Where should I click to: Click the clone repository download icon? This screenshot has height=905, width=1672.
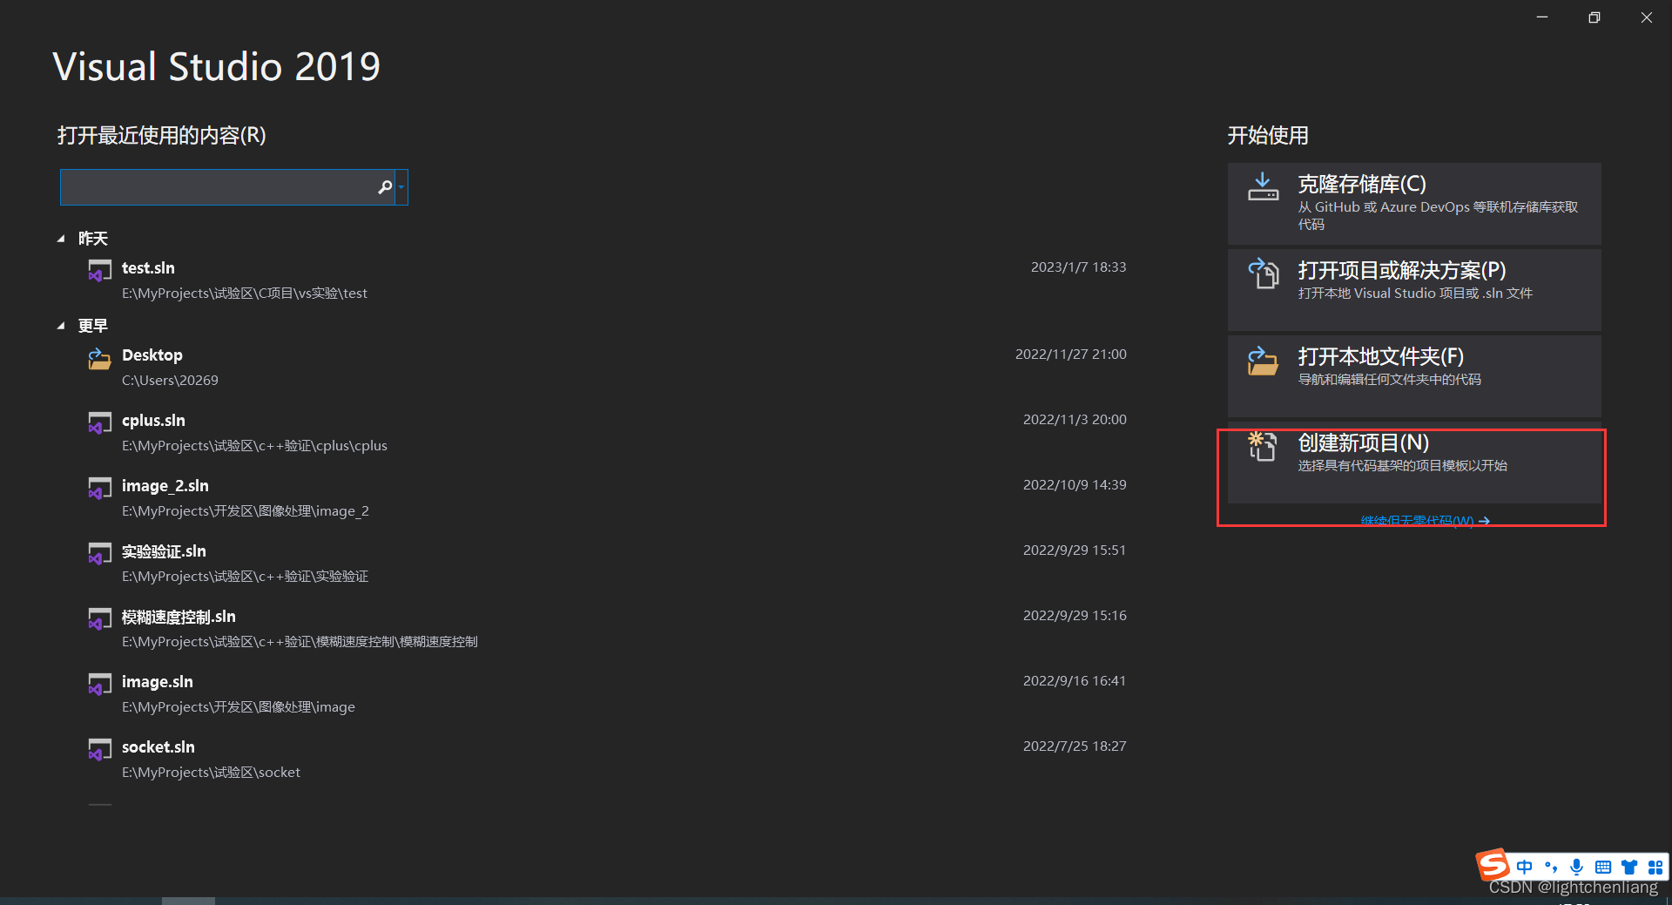(x=1263, y=186)
